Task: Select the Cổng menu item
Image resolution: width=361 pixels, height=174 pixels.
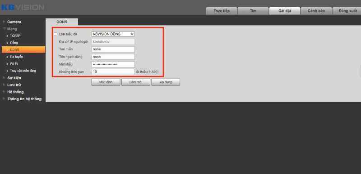Action: pyautogui.click(x=14, y=43)
